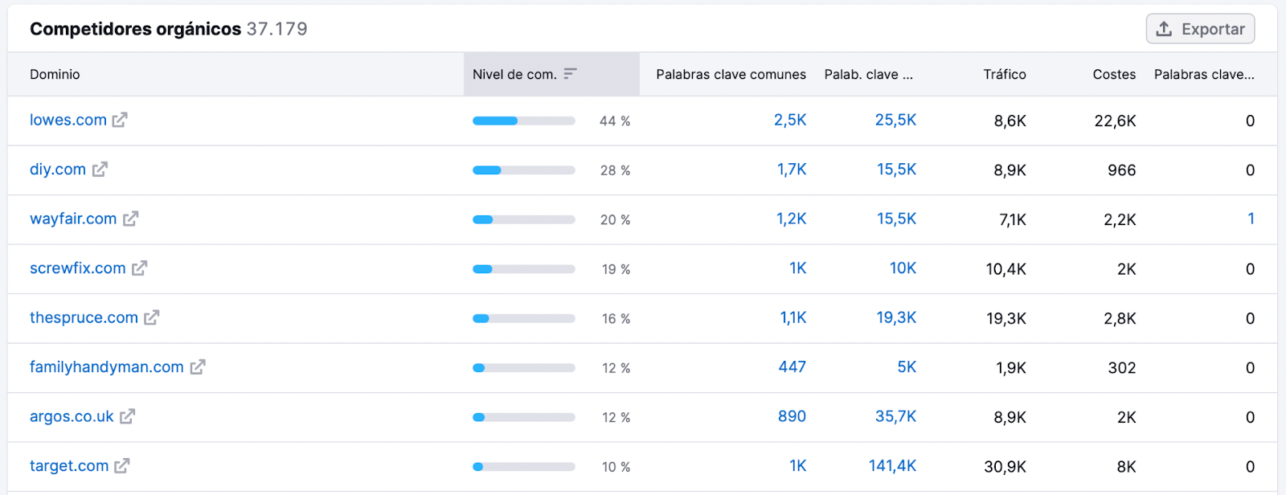1286x495 pixels.
Task: Click familyhandyman.com external link icon
Action: pyautogui.click(x=198, y=367)
